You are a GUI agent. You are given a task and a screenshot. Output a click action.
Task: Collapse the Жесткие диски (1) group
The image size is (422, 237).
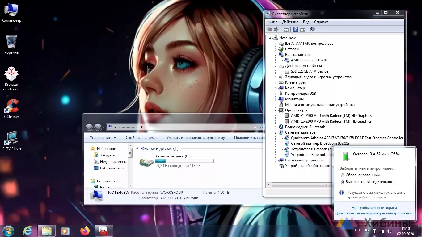137,149
